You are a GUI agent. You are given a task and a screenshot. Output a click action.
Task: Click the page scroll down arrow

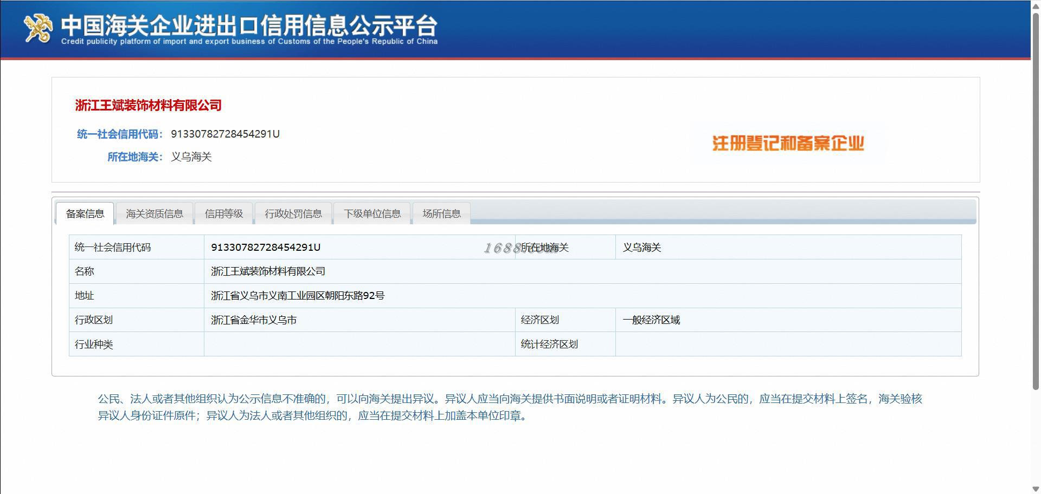(1036, 489)
